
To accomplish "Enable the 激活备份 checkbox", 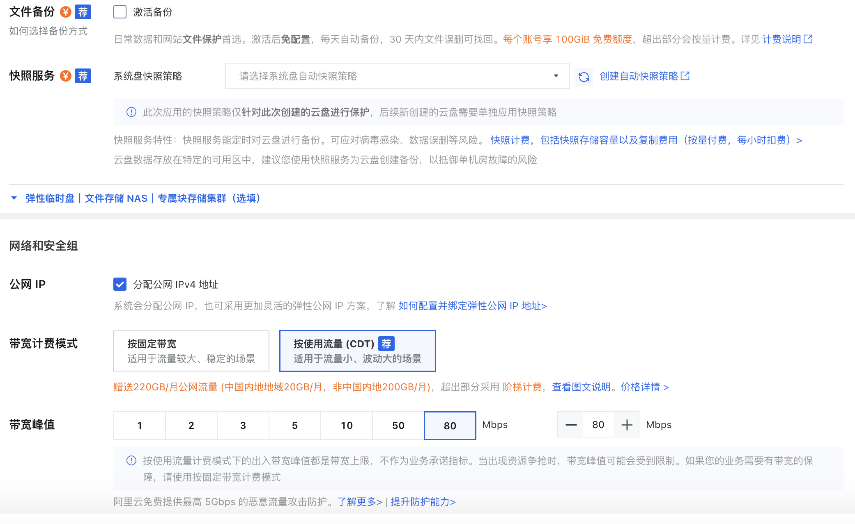I will (x=120, y=12).
